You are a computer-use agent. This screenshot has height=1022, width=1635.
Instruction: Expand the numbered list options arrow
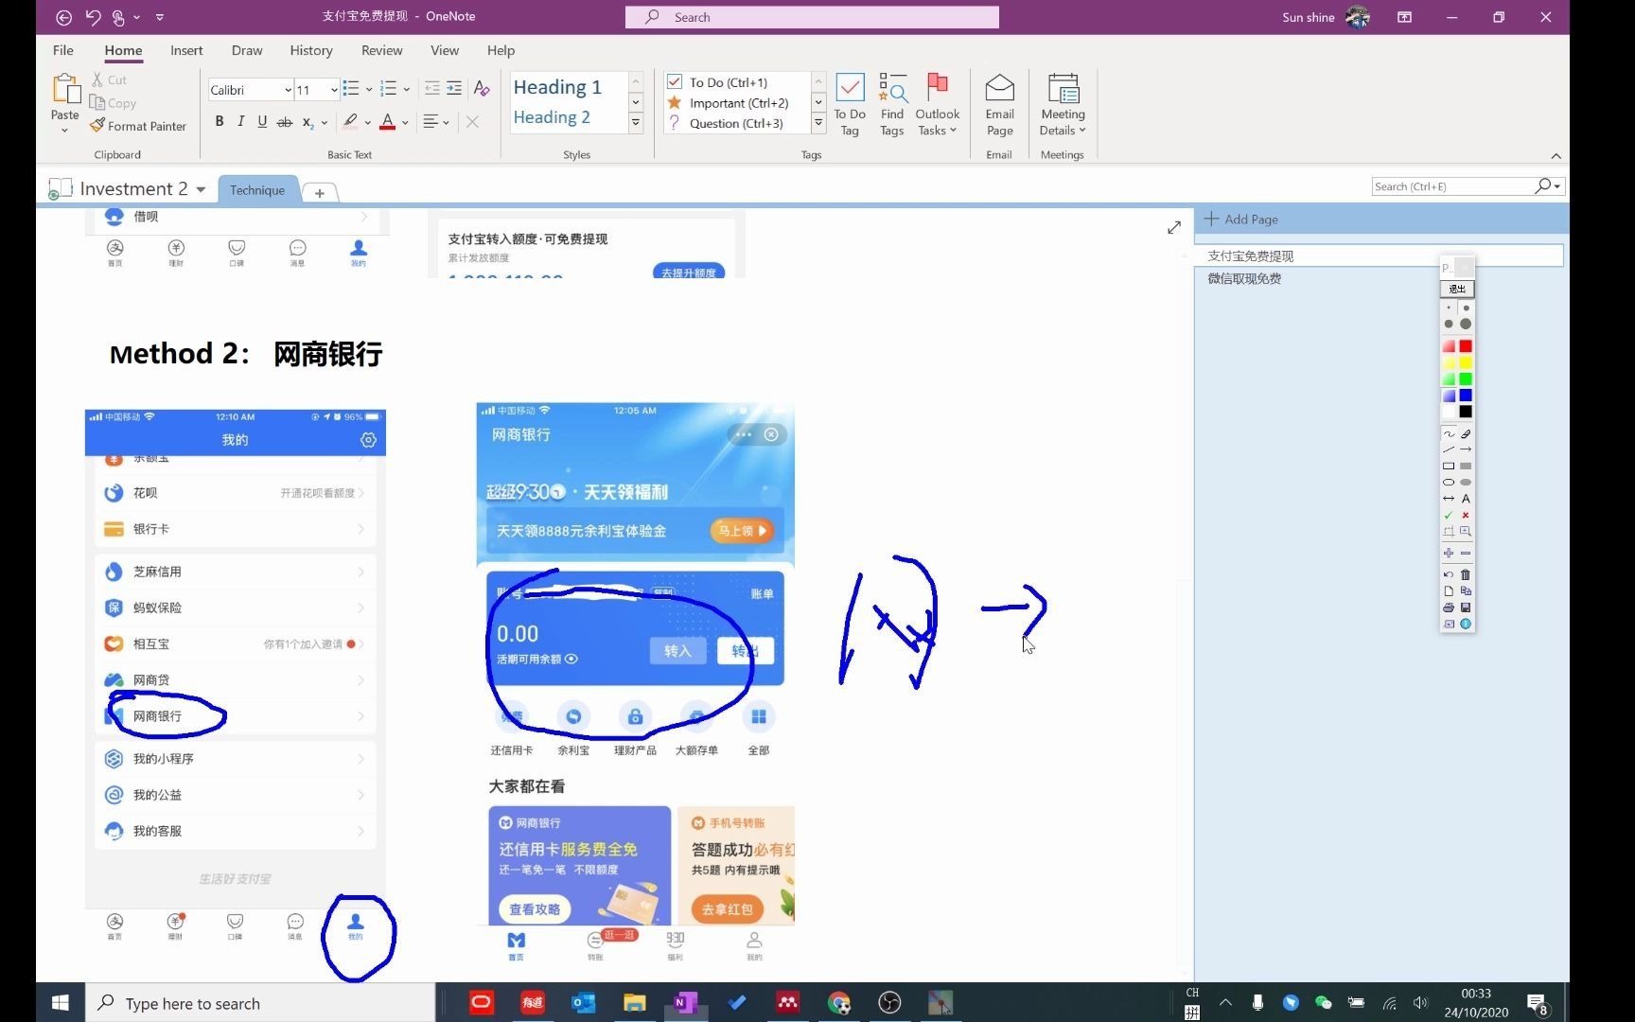click(407, 89)
